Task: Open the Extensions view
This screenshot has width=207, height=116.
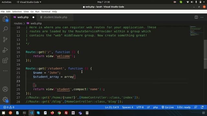Action: (x=5, y=60)
